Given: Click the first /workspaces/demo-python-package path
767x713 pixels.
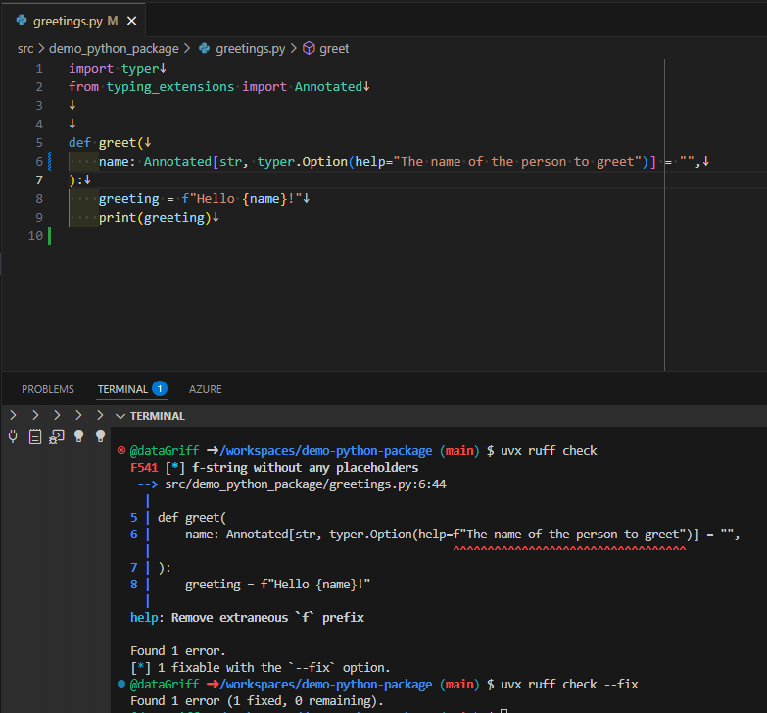Looking at the screenshot, I should pos(326,451).
